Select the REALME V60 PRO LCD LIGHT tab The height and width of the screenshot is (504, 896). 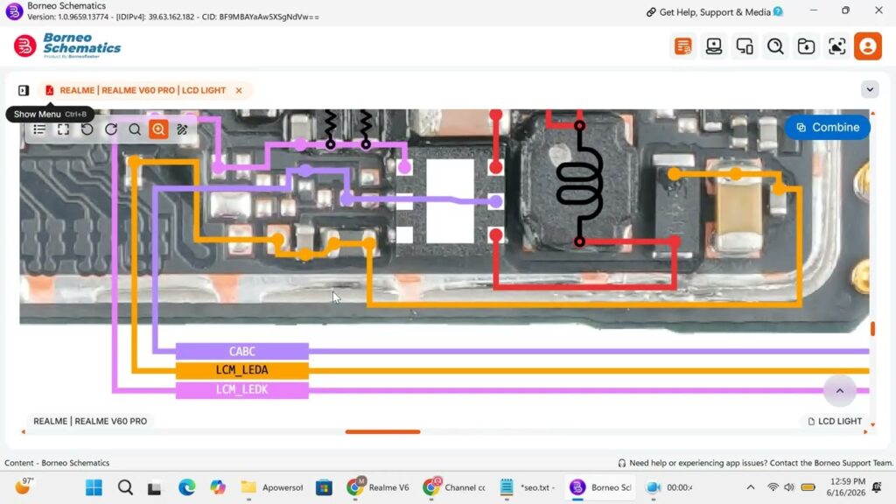(x=143, y=90)
